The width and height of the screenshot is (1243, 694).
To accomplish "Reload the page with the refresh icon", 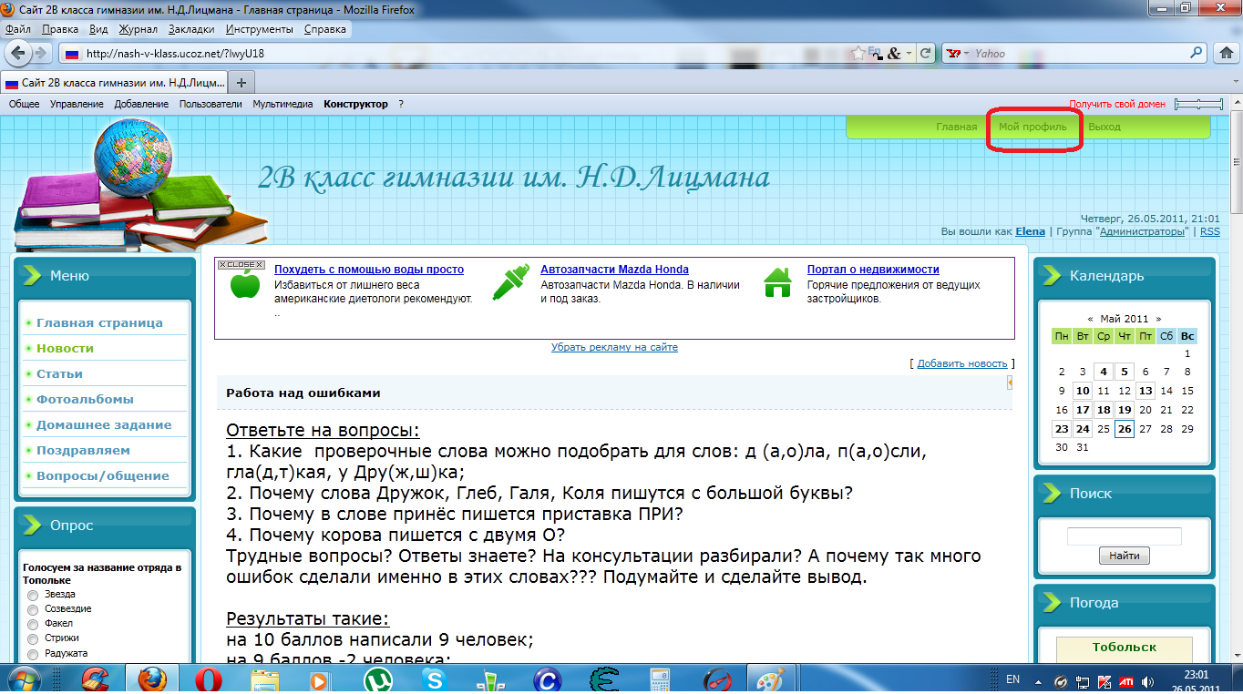I will tap(926, 53).
